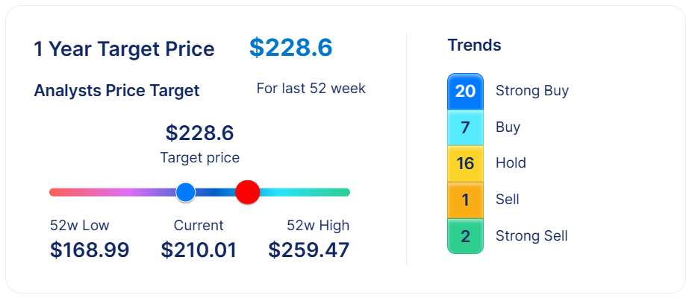Image resolution: width=692 pixels, height=298 pixels.
Task: Select the Strong Buy count block showing 20
Action: coord(465,91)
